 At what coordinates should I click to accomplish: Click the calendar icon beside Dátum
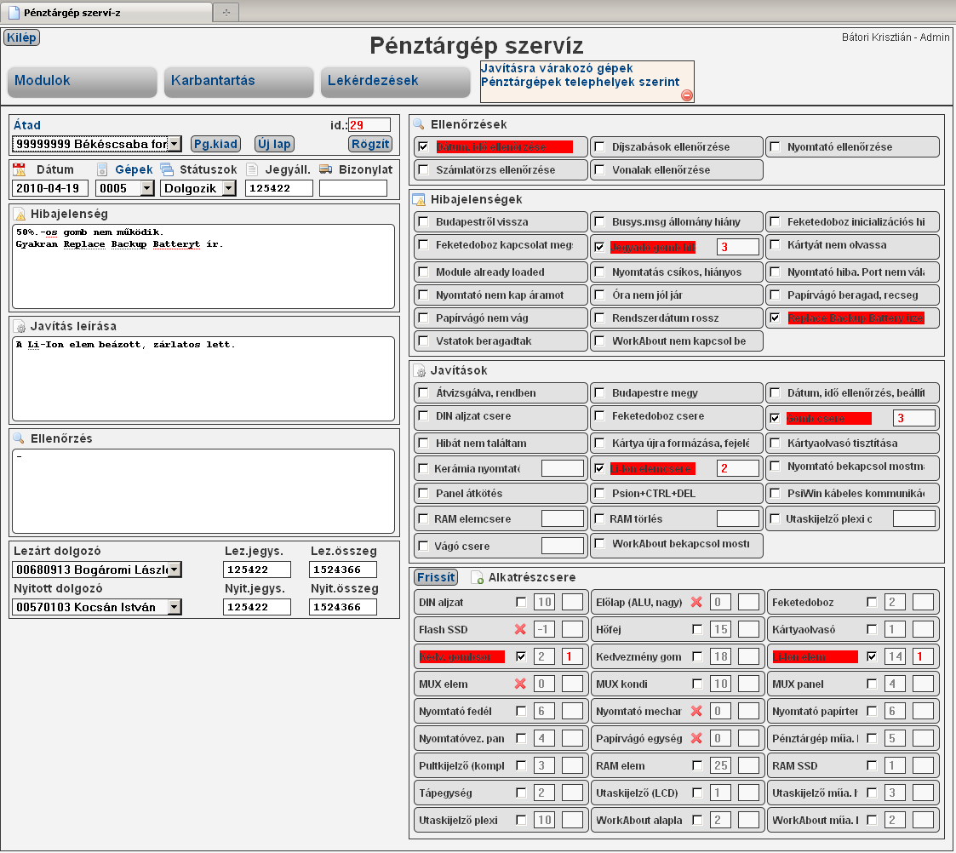pos(20,169)
